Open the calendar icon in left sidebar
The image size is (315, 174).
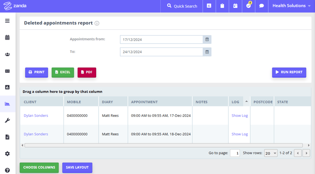(x=7, y=37)
